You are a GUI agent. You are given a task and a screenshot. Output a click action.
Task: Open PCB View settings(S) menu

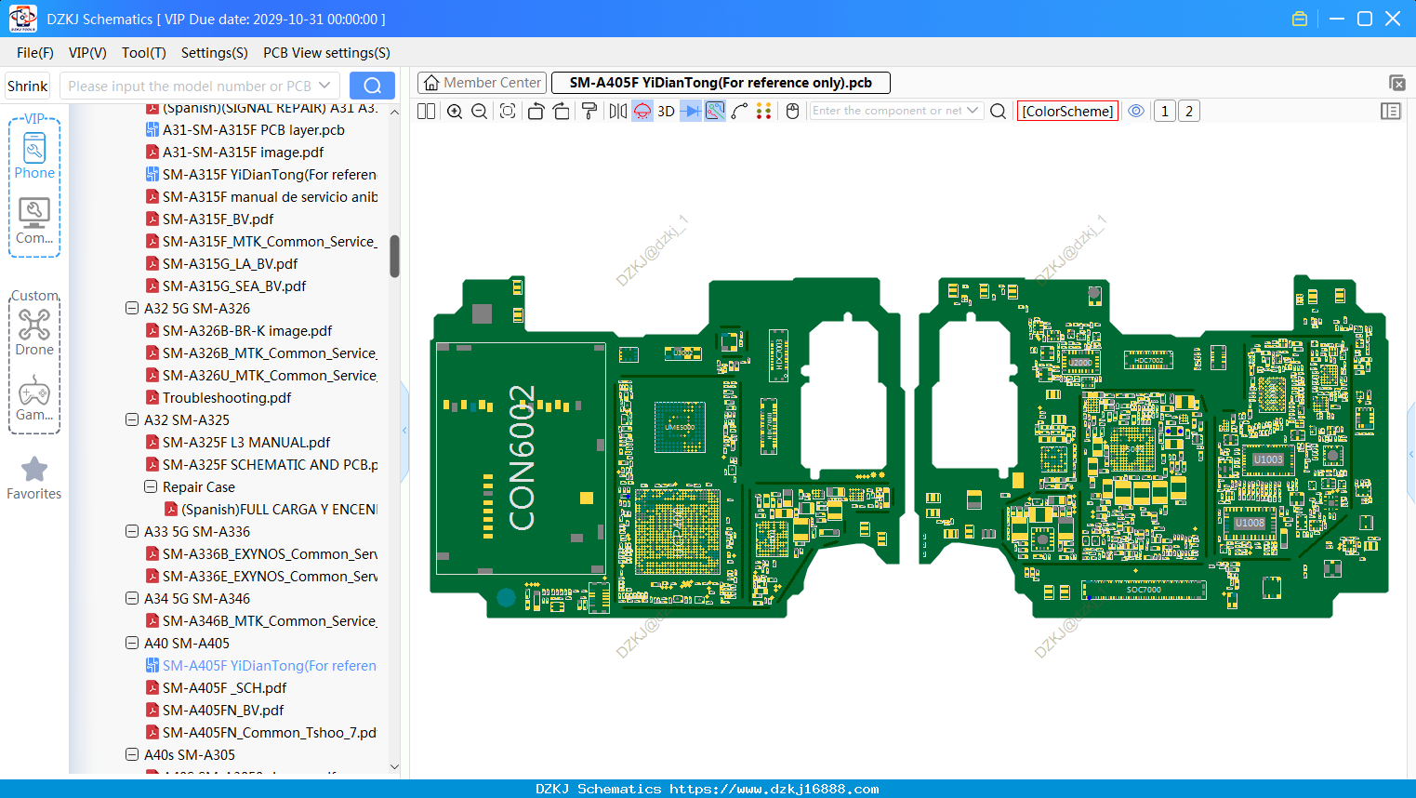pos(326,53)
